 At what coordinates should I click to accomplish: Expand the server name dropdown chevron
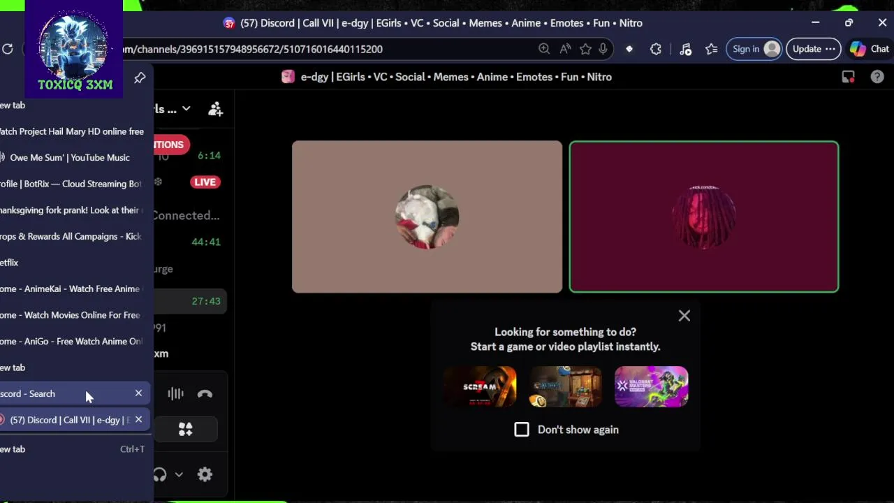tap(186, 109)
